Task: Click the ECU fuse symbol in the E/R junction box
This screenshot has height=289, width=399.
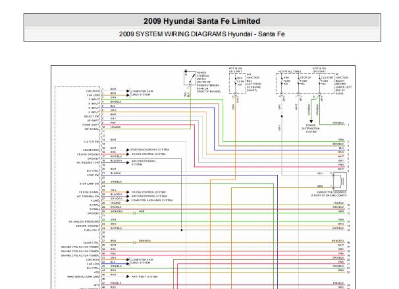Action: 235,82
